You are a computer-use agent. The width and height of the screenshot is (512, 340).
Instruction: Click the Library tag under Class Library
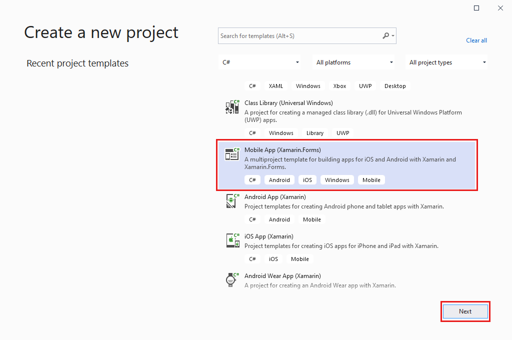pos(315,133)
